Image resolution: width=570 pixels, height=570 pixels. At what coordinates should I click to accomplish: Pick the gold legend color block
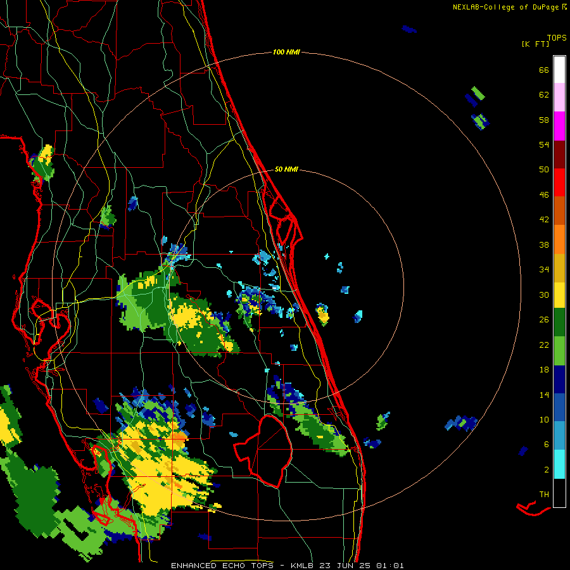[x=559, y=268]
